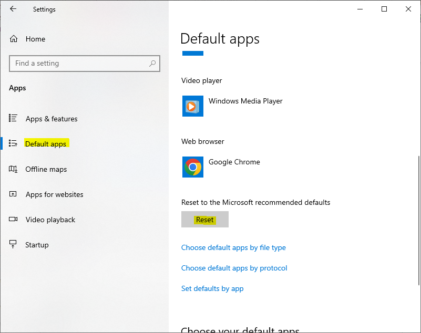Open the Home settings page
The image size is (421, 333).
pyautogui.click(x=35, y=39)
